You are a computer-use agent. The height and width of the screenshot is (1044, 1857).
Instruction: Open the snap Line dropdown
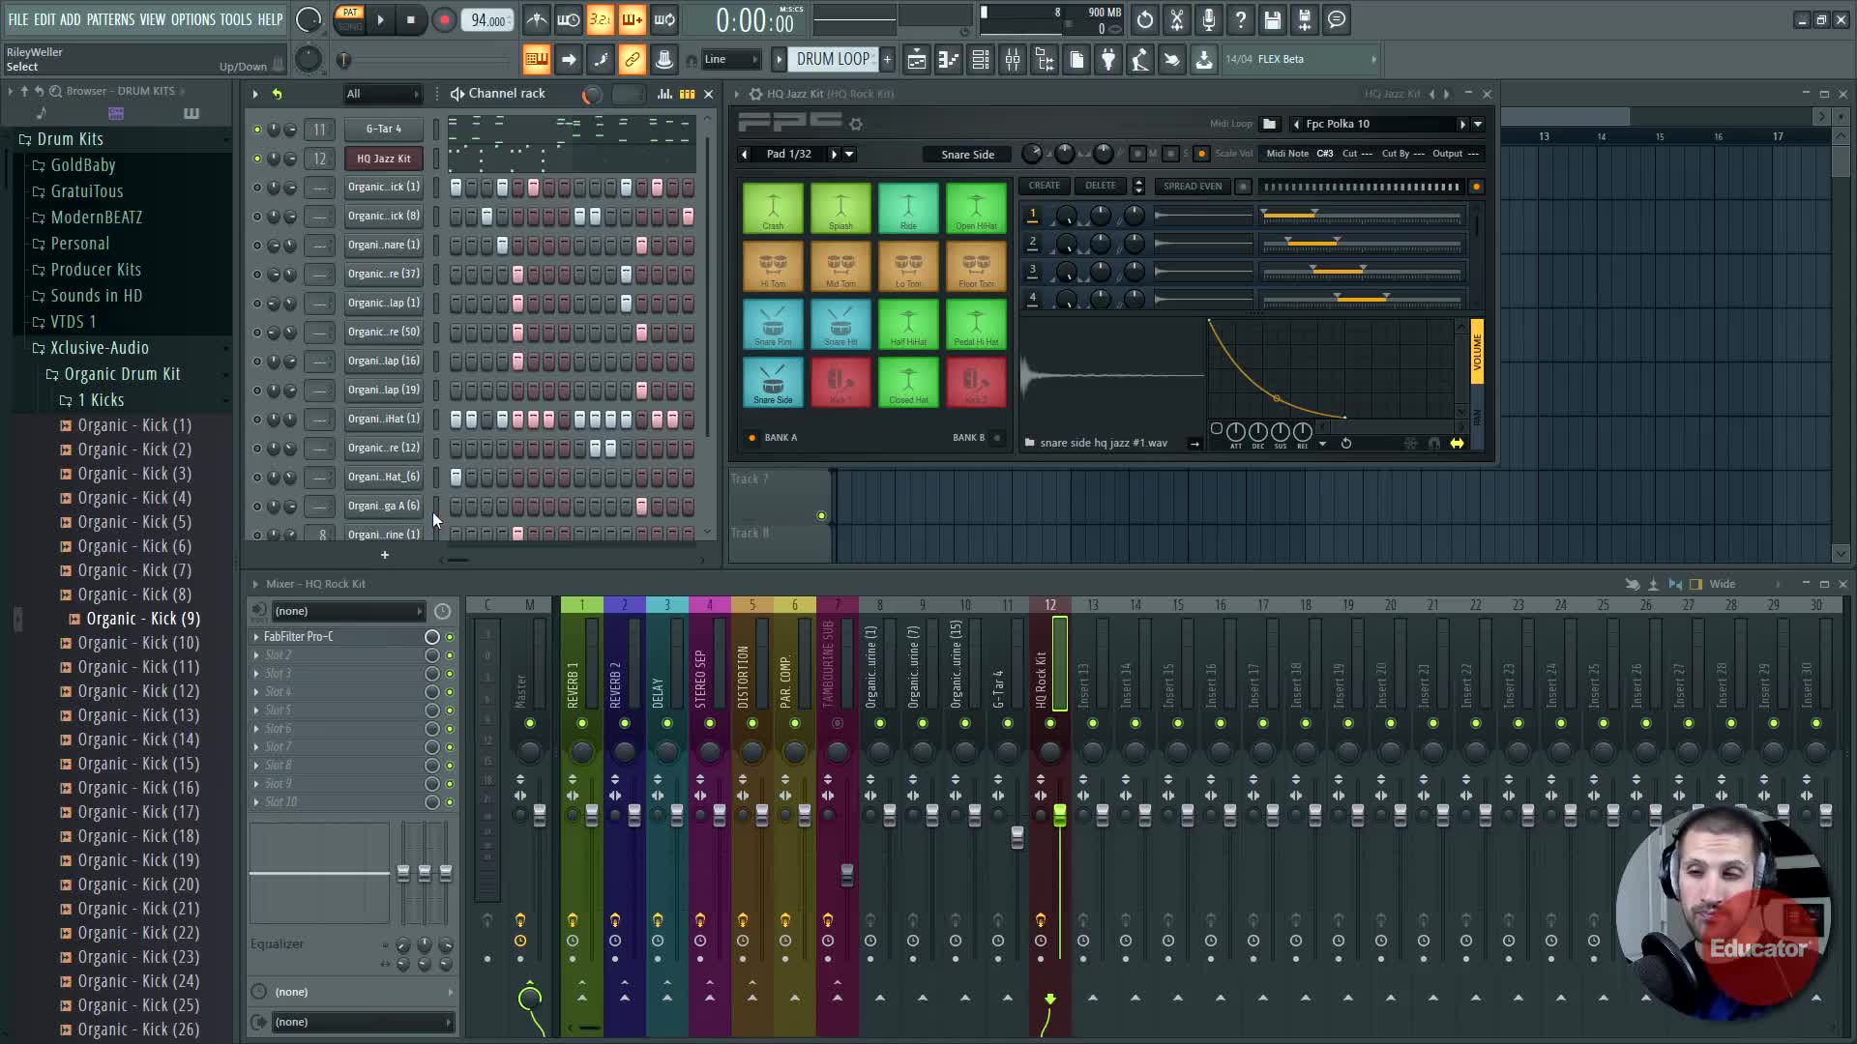(731, 60)
